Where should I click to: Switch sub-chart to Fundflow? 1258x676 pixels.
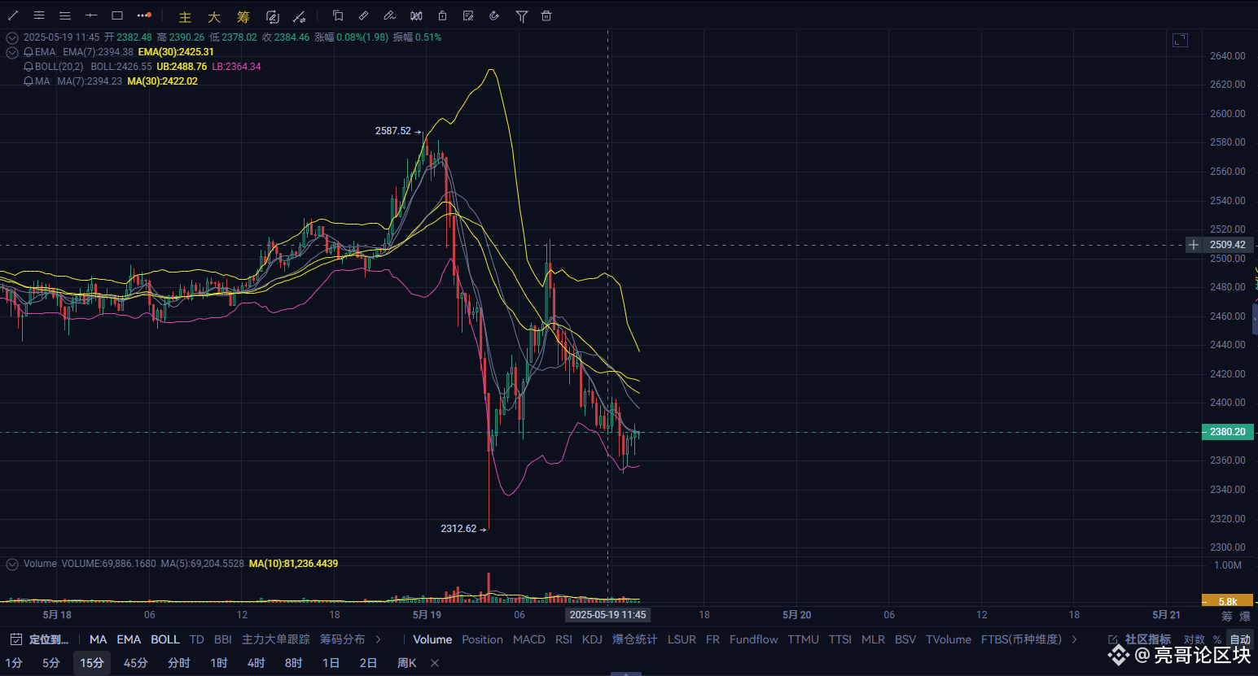click(x=754, y=639)
